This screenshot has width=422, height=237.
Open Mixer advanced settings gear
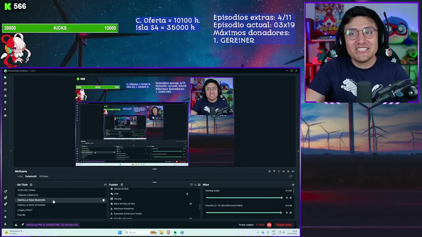click(x=293, y=185)
